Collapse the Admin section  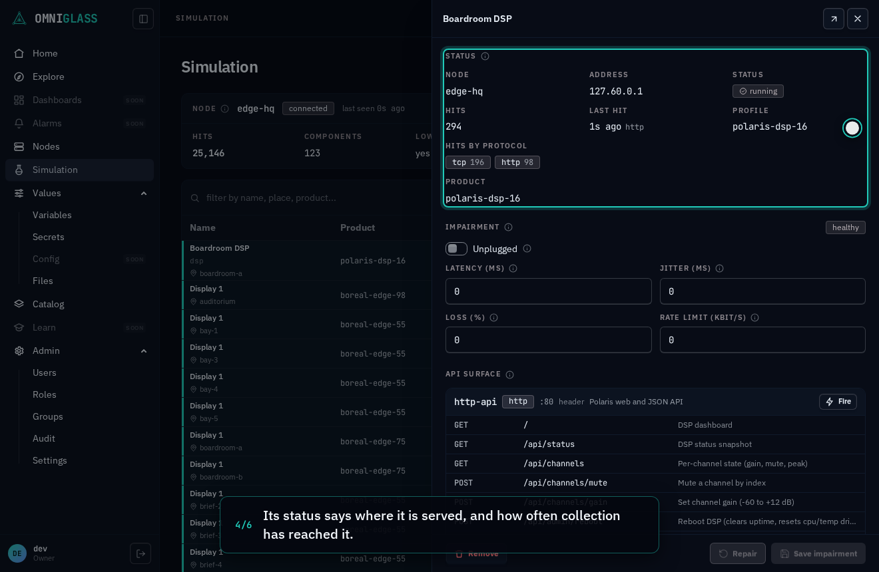144,351
